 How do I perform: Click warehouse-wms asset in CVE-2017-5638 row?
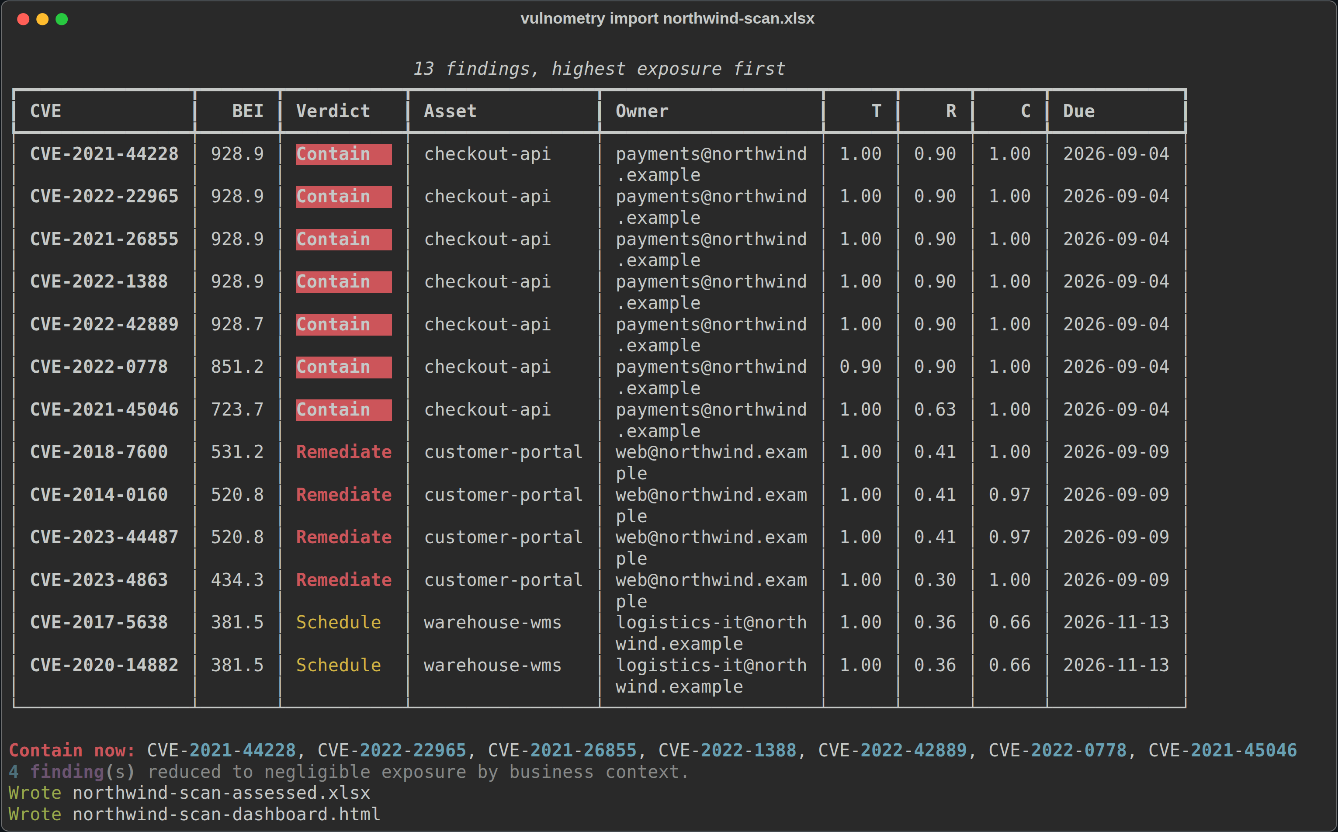click(x=492, y=623)
